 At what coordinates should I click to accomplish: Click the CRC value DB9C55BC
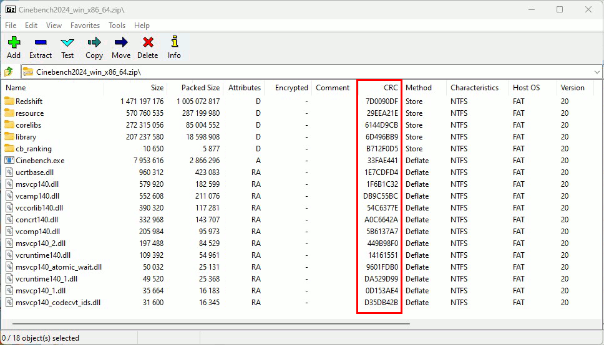pos(381,196)
